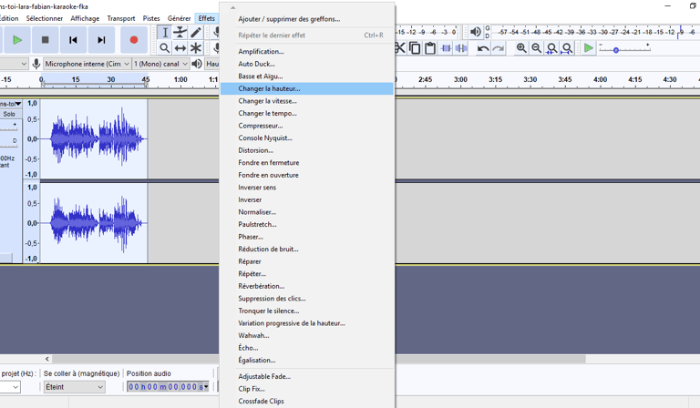Screen dimensions: 700x408
Task: Select Adjustable Fade... entry
Action: 307,377
